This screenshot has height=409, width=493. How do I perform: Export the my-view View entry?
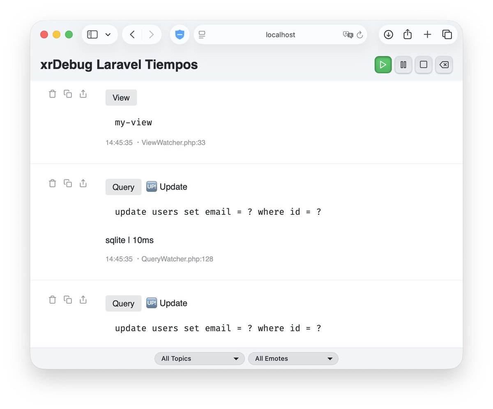(x=83, y=94)
